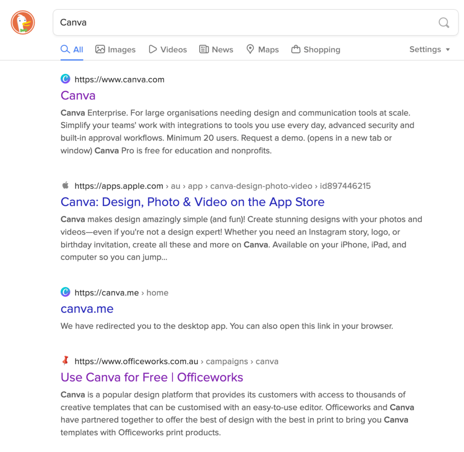Screen dimensions: 464x452
Task: Click the Canva favicon beside canva.me URL
Action: pyautogui.click(x=66, y=292)
